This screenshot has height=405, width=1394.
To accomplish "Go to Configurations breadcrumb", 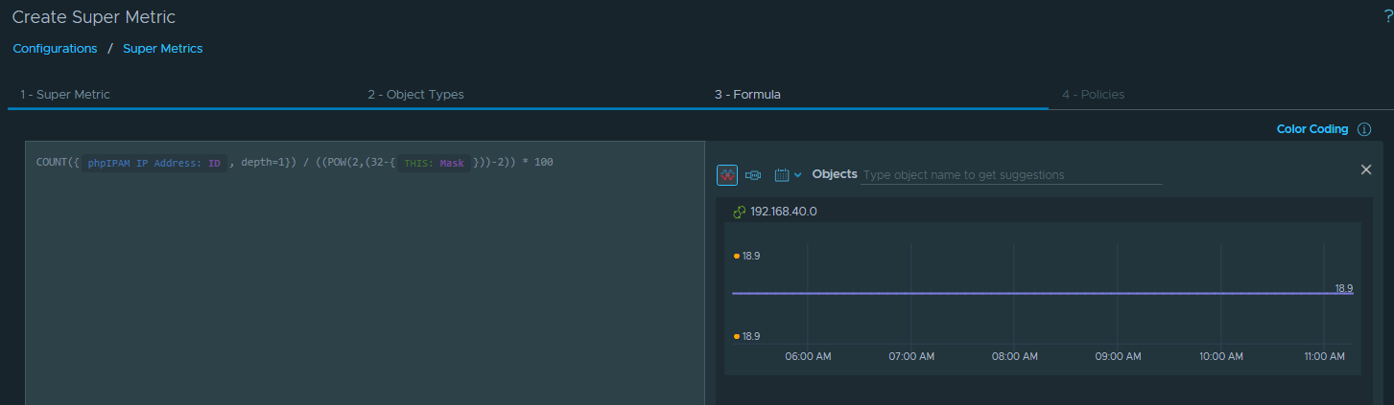I will point(55,48).
